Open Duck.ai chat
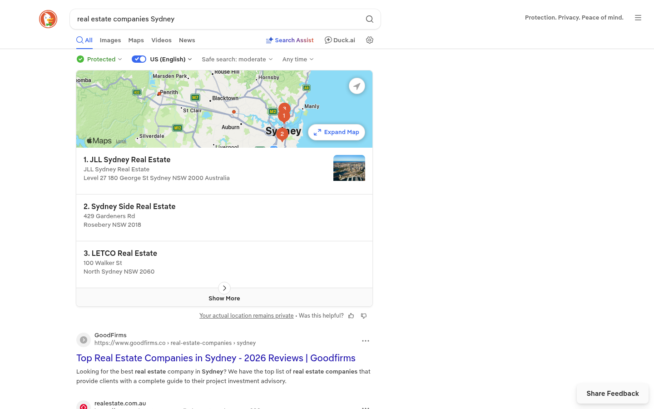 coord(340,40)
